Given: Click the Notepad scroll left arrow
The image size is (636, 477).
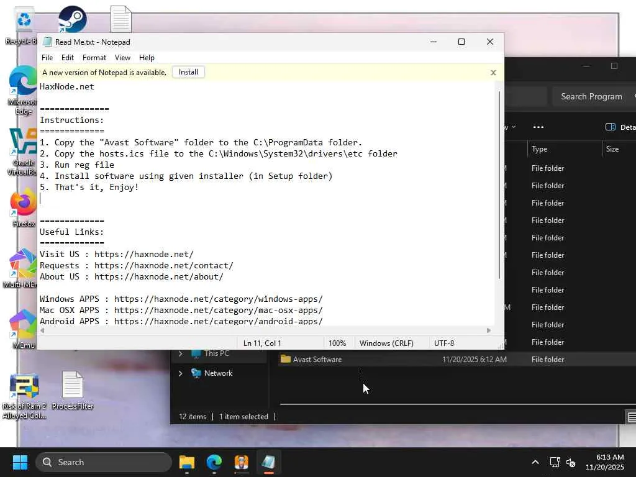Looking at the screenshot, I should coord(42,330).
